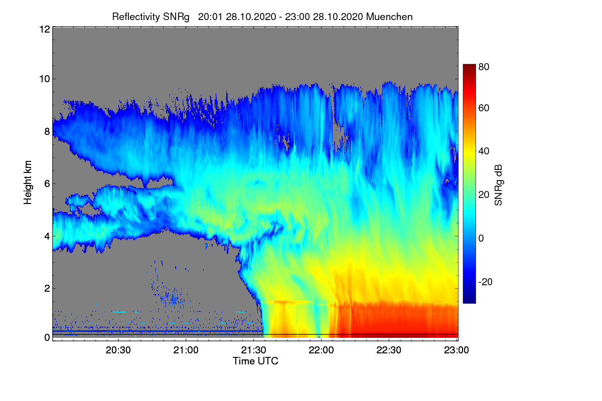Click the colorbar value 40

484,151
